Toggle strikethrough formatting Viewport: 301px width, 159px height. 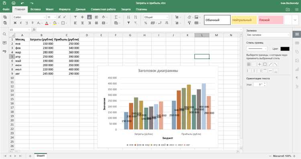click(33, 23)
